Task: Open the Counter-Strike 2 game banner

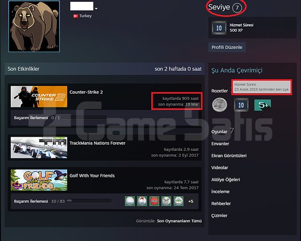Action: pos(39,96)
